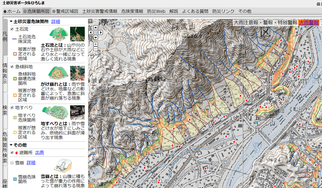Pan the map up with arrow button
The height and width of the screenshot is (188, 322).
[x=96, y=27]
